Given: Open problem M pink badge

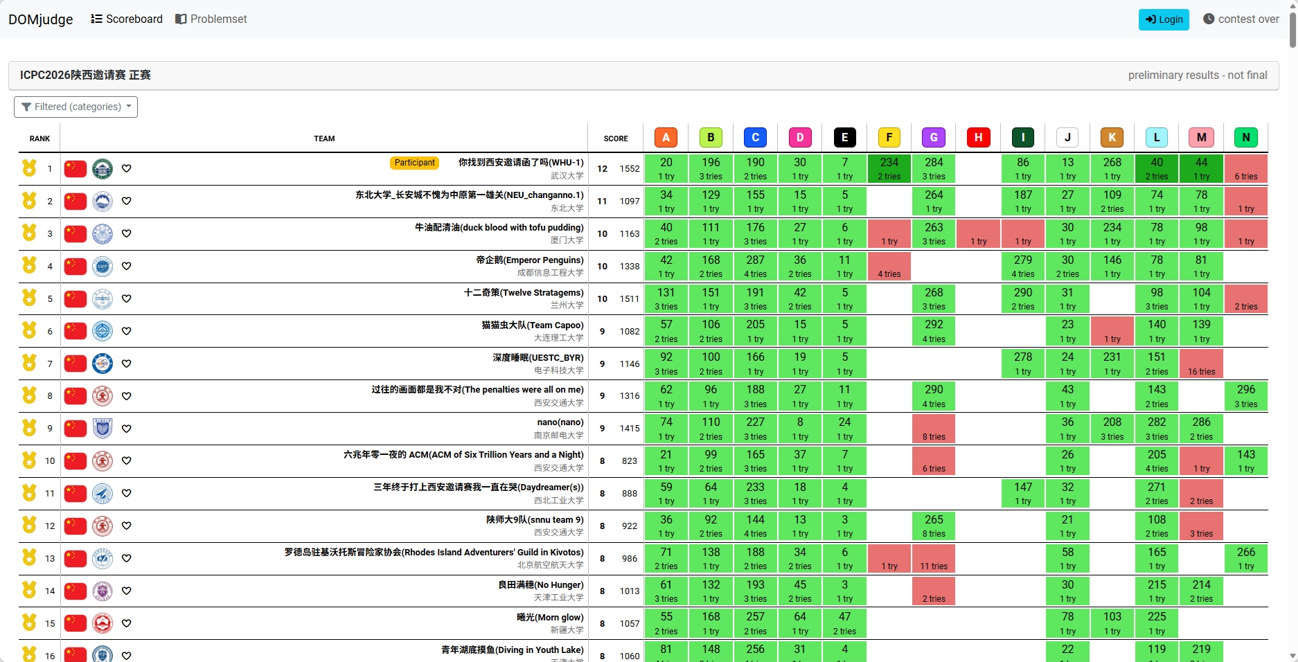Looking at the screenshot, I should click(1201, 138).
